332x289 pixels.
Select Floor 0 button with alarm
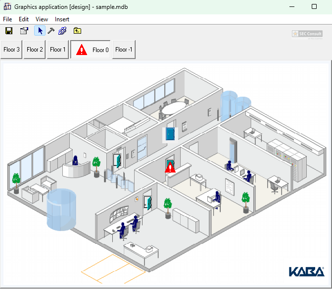91,50
